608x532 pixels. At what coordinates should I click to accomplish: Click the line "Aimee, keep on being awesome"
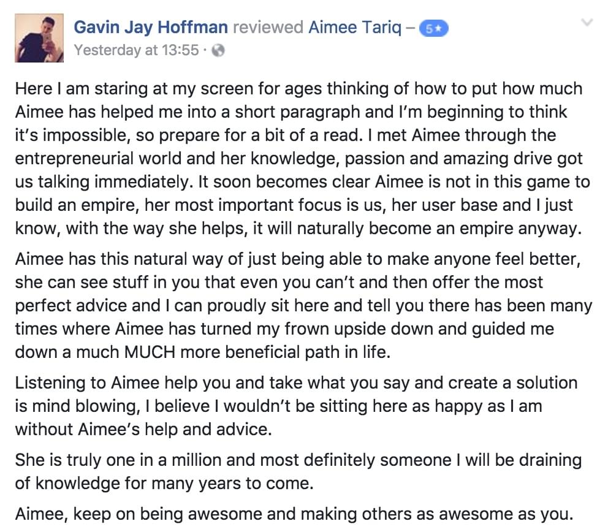pos(294,514)
